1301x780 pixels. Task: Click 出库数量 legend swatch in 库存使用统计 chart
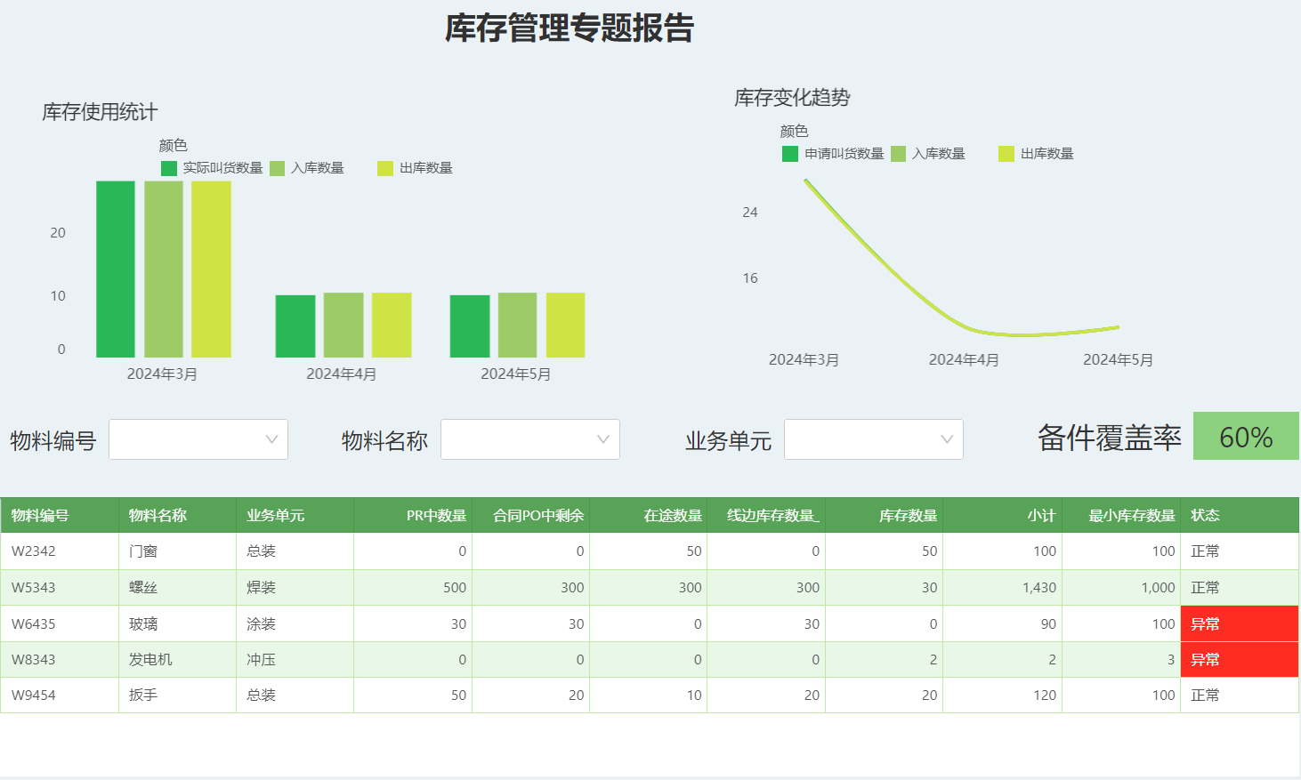385,168
